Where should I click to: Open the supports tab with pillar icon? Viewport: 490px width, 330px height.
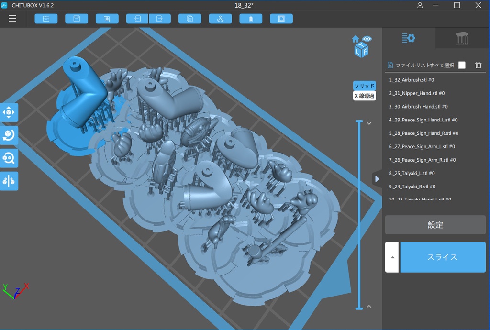pyautogui.click(x=462, y=38)
